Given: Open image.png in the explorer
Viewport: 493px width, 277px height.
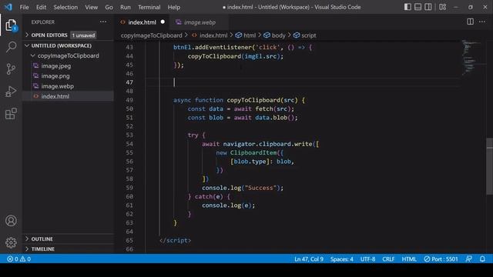Looking at the screenshot, I should coord(55,76).
